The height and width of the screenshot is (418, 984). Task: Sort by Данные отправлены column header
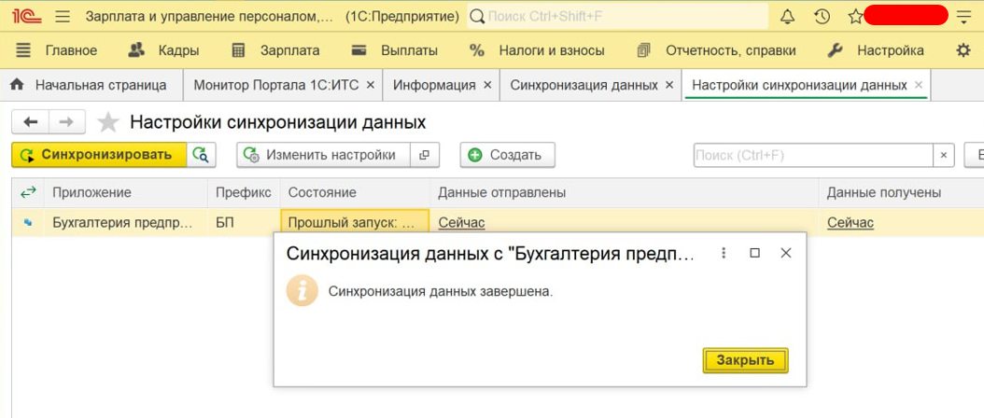coord(624,193)
